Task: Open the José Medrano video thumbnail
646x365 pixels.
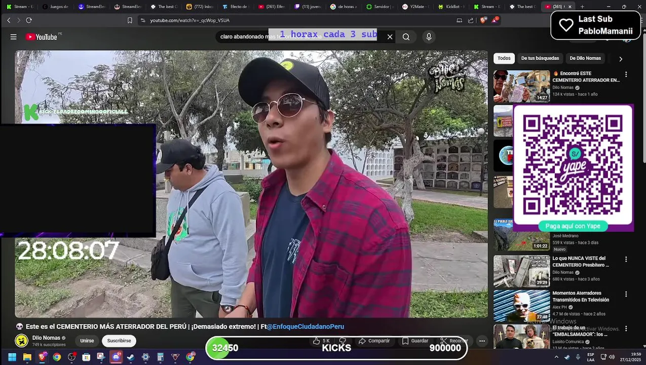Action: 521,235
